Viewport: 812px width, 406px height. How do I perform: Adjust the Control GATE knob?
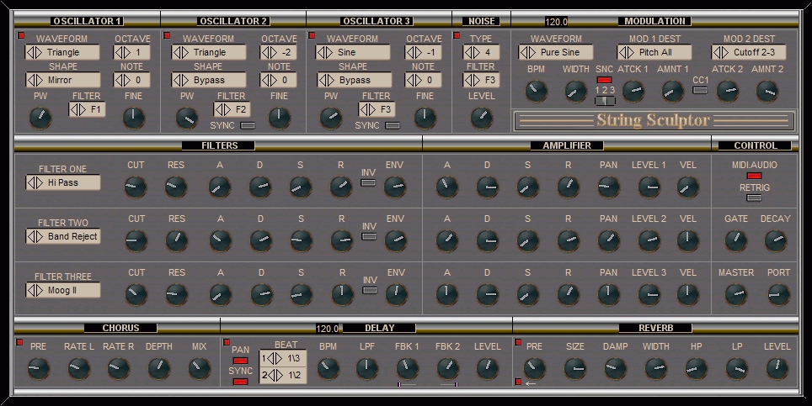point(736,240)
